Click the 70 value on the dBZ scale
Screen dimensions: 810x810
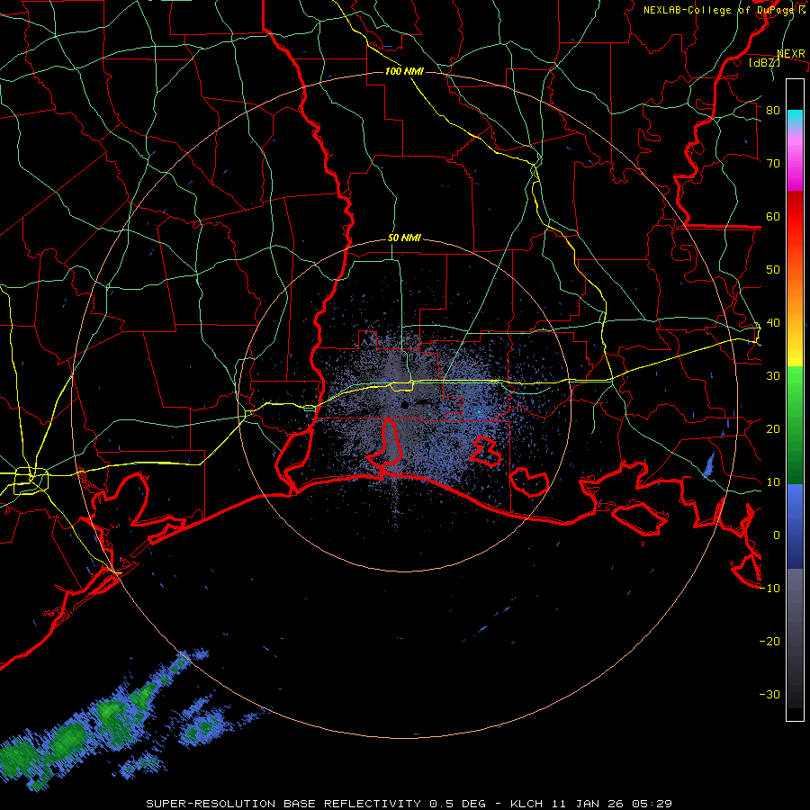pos(773,164)
